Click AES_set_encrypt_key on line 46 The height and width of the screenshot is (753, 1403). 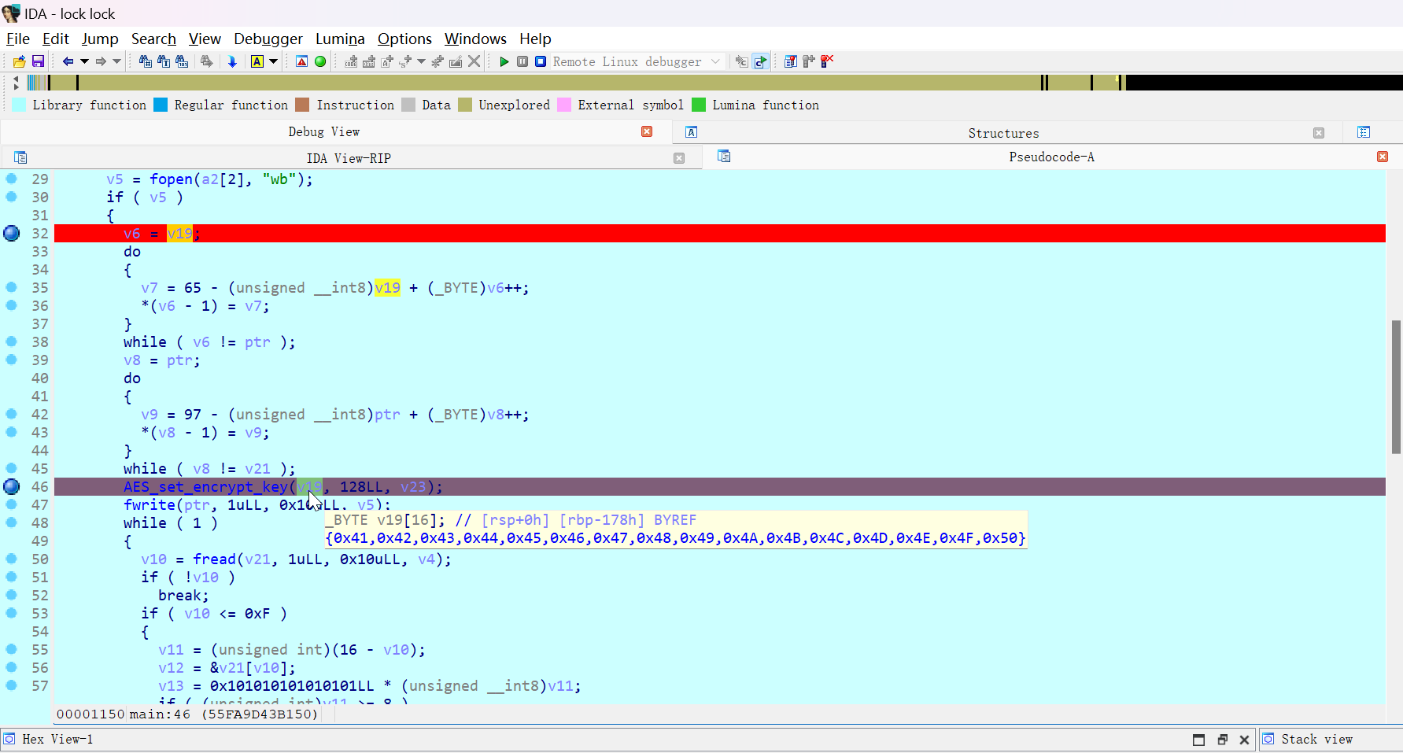[206, 487]
